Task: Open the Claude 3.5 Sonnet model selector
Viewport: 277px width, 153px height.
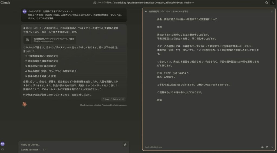Action: (30, 150)
